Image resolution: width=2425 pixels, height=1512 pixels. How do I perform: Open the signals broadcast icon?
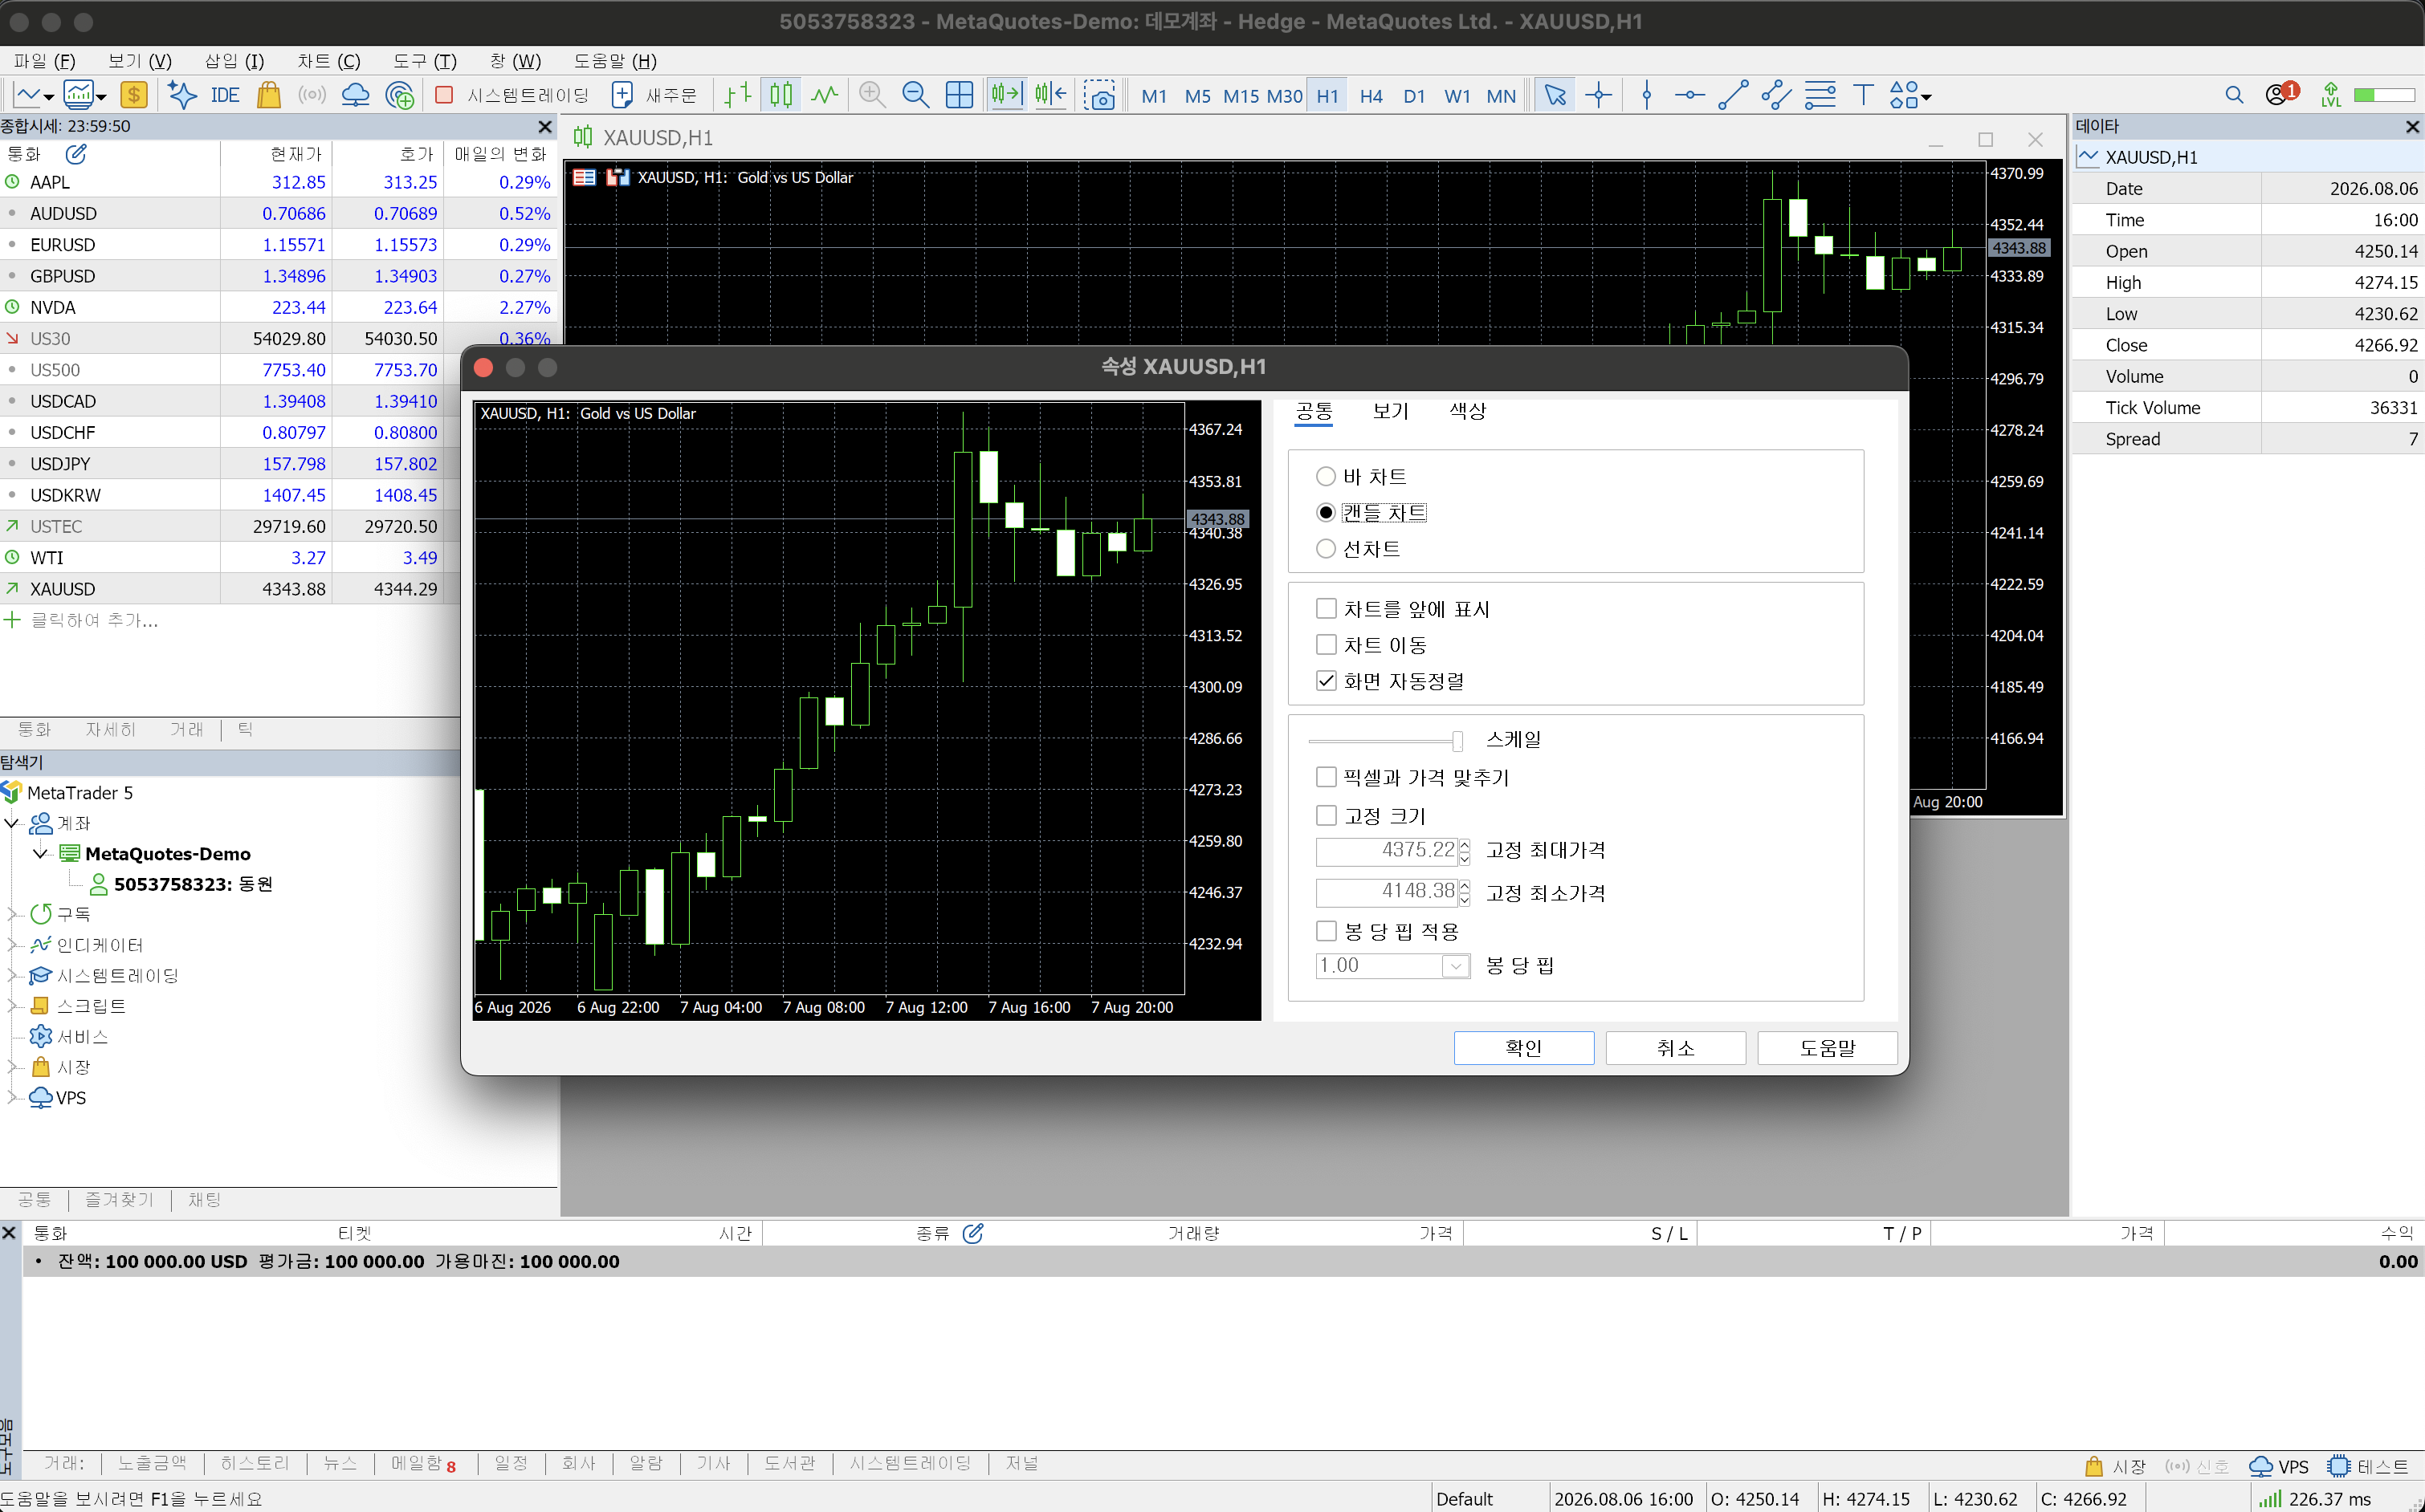click(x=312, y=95)
